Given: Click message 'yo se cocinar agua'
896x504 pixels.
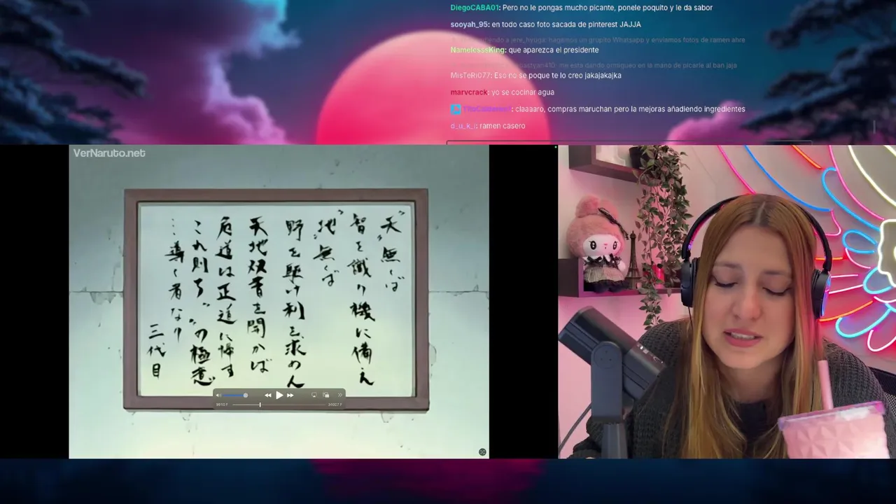Looking at the screenshot, I should click(523, 92).
